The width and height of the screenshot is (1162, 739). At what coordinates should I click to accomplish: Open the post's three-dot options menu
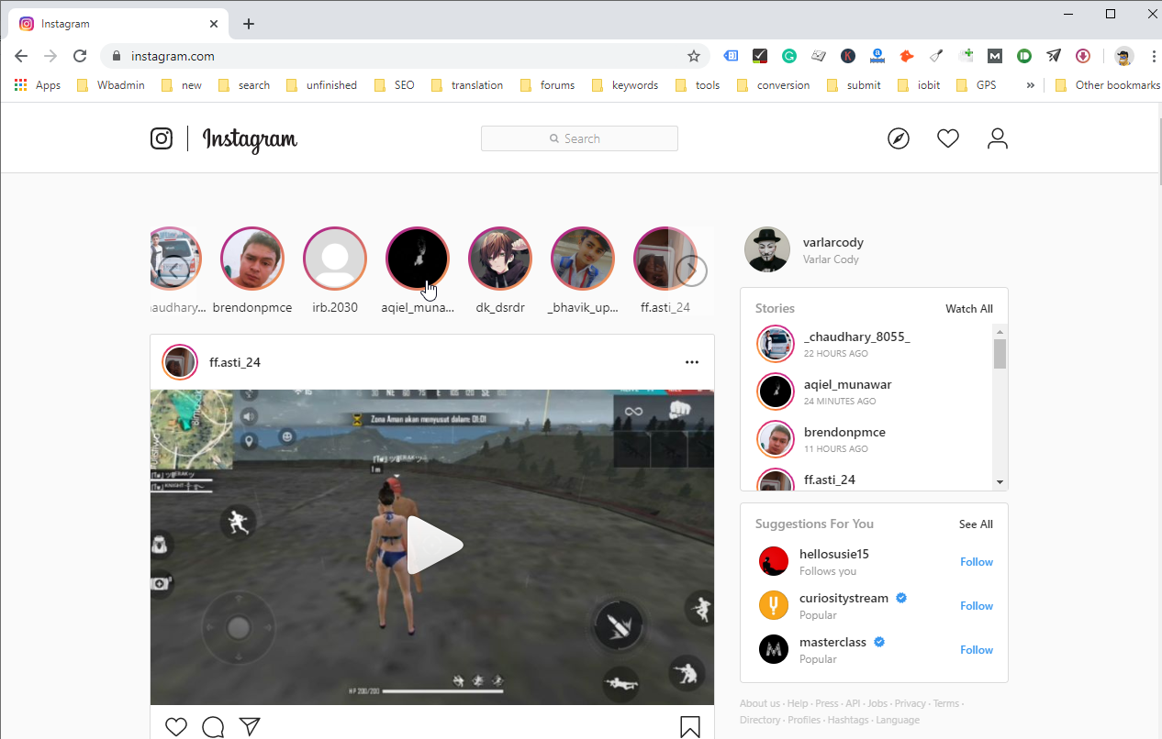692,362
